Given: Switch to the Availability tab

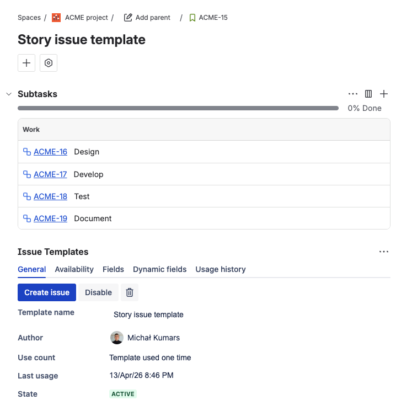Looking at the screenshot, I should pyautogui.click(x=74, y=269).
